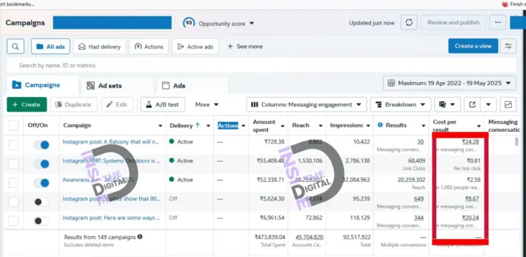This screenshot has width=526, height=257.
Task: Click the Results info icon
Action: pos(380,125)
